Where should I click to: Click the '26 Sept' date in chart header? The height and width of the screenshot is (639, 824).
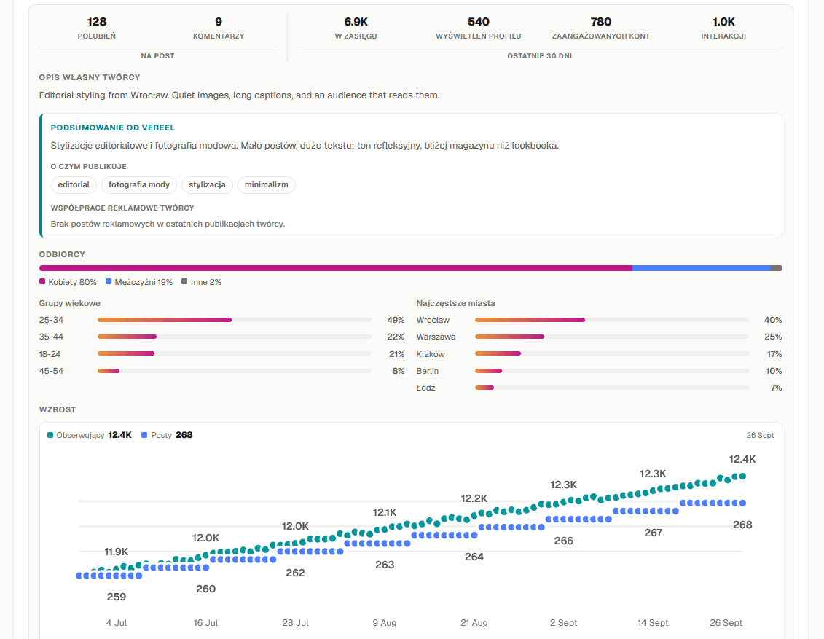coord(760,435)
